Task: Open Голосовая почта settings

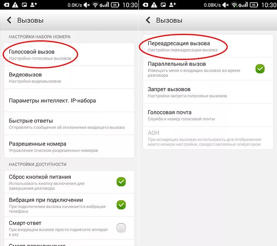Action: click(208, 115)
